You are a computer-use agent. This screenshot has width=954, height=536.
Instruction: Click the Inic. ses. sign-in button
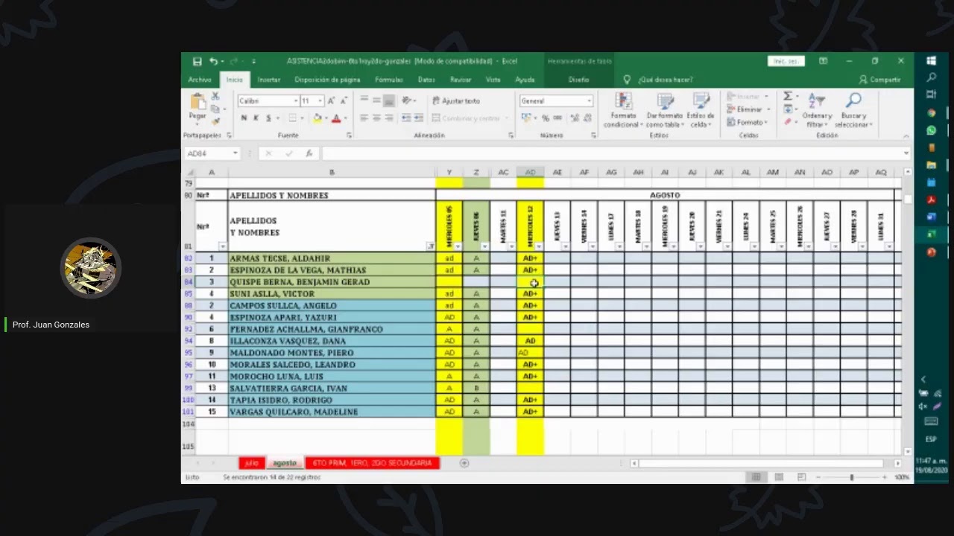786,61
